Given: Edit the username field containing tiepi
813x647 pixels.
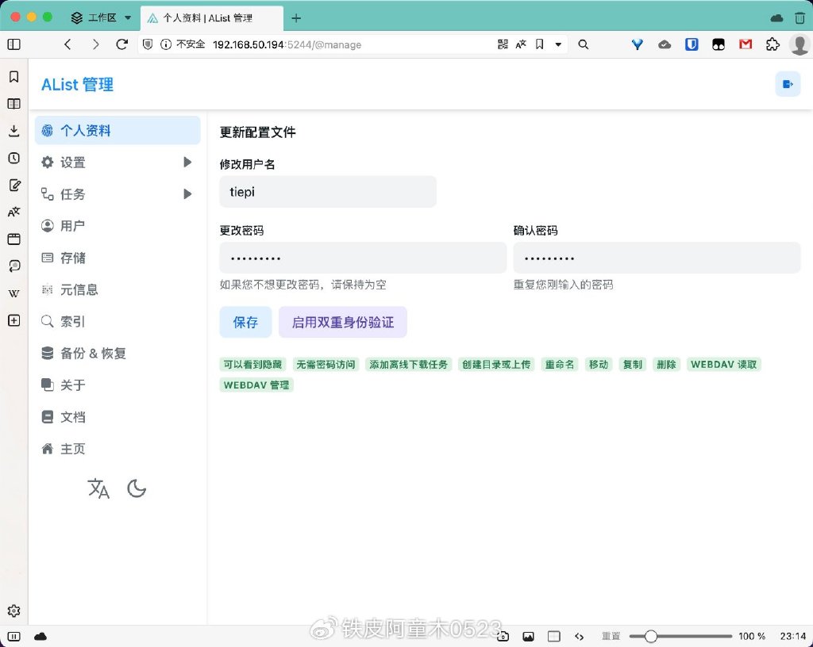Looking at the screenshot, I should click(x=328, y=192).
